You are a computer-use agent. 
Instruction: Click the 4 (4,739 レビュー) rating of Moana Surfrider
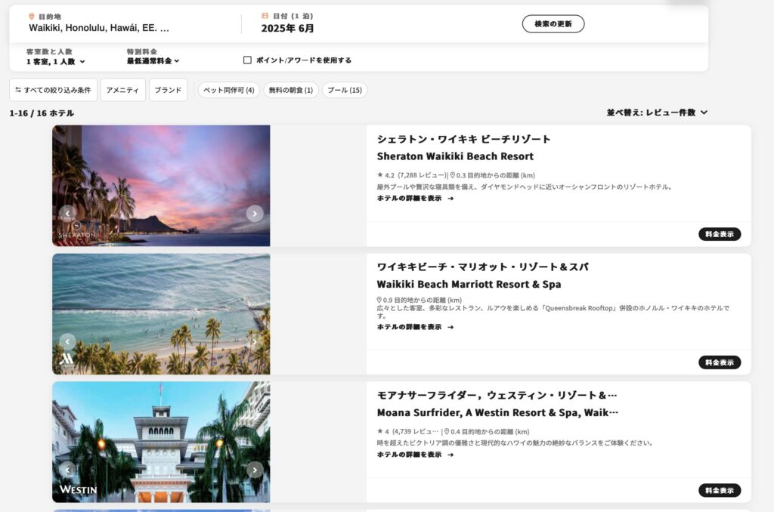pos(407,432)
